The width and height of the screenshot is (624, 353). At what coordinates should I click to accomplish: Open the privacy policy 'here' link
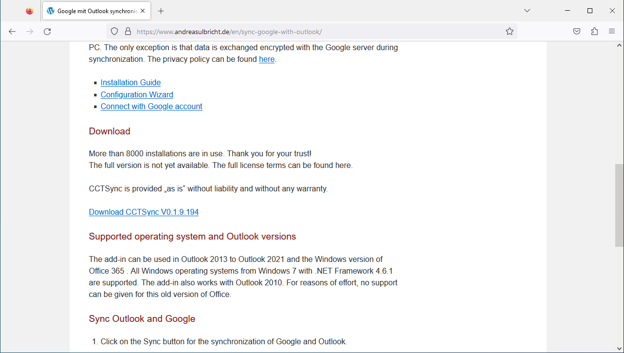[267, 59]
